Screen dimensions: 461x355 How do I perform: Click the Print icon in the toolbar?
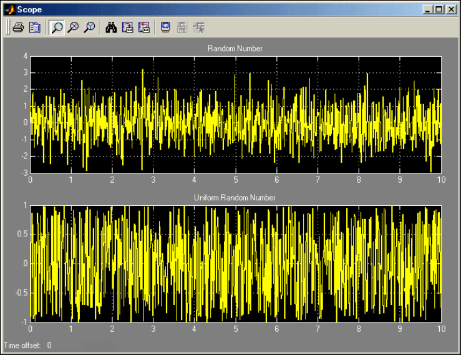pyautogui.click(x=18, y=27)
